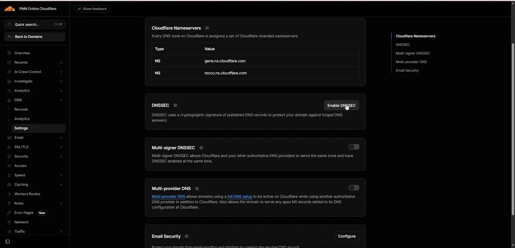
Task: Toggle the Multi-provider DNS switch
Action: [x=354, y=188]
